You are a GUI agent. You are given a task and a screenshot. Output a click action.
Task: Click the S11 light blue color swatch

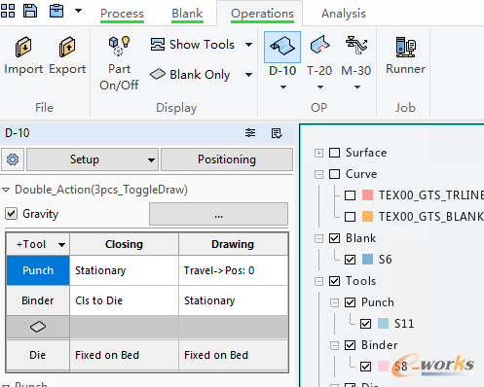pos(383,324)
